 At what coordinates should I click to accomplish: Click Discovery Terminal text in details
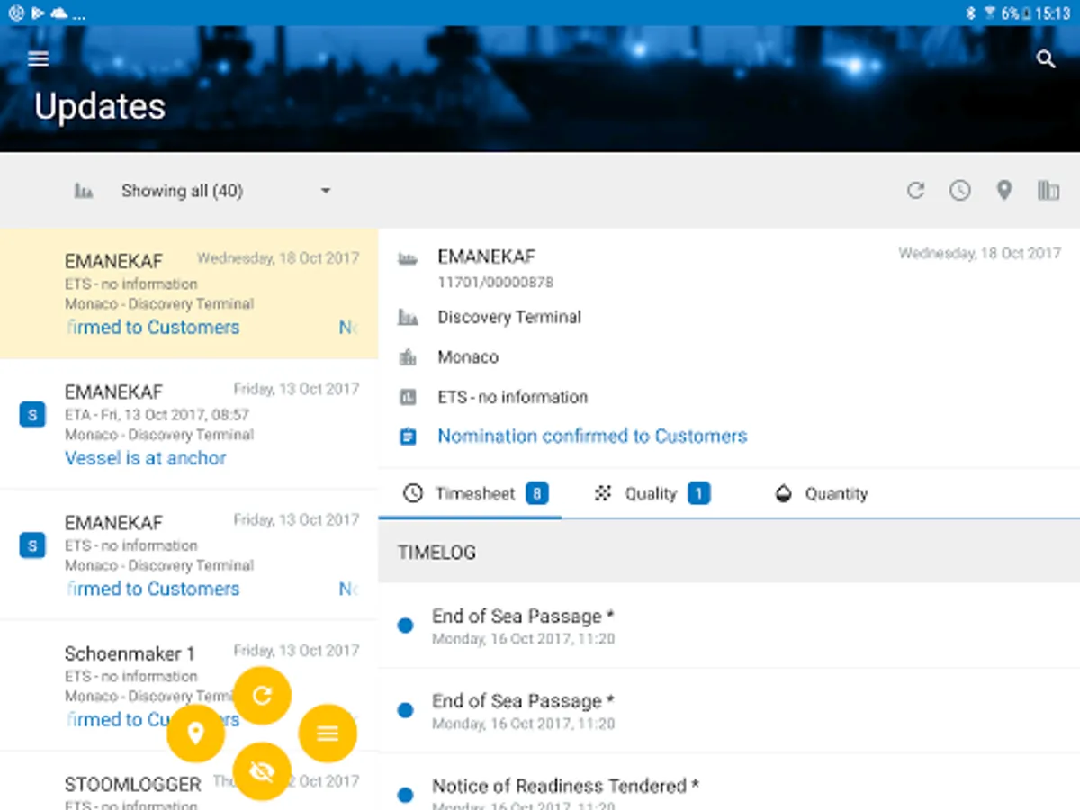click(x=509, y=317)
